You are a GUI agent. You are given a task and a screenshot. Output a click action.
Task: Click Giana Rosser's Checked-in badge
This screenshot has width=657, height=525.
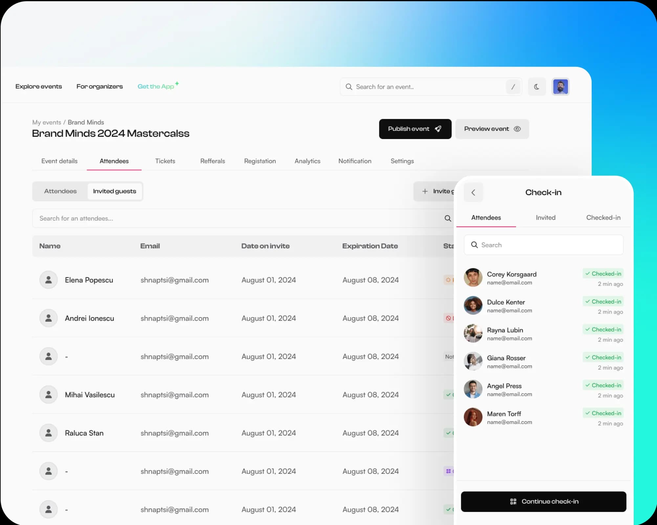coord(603,357)
